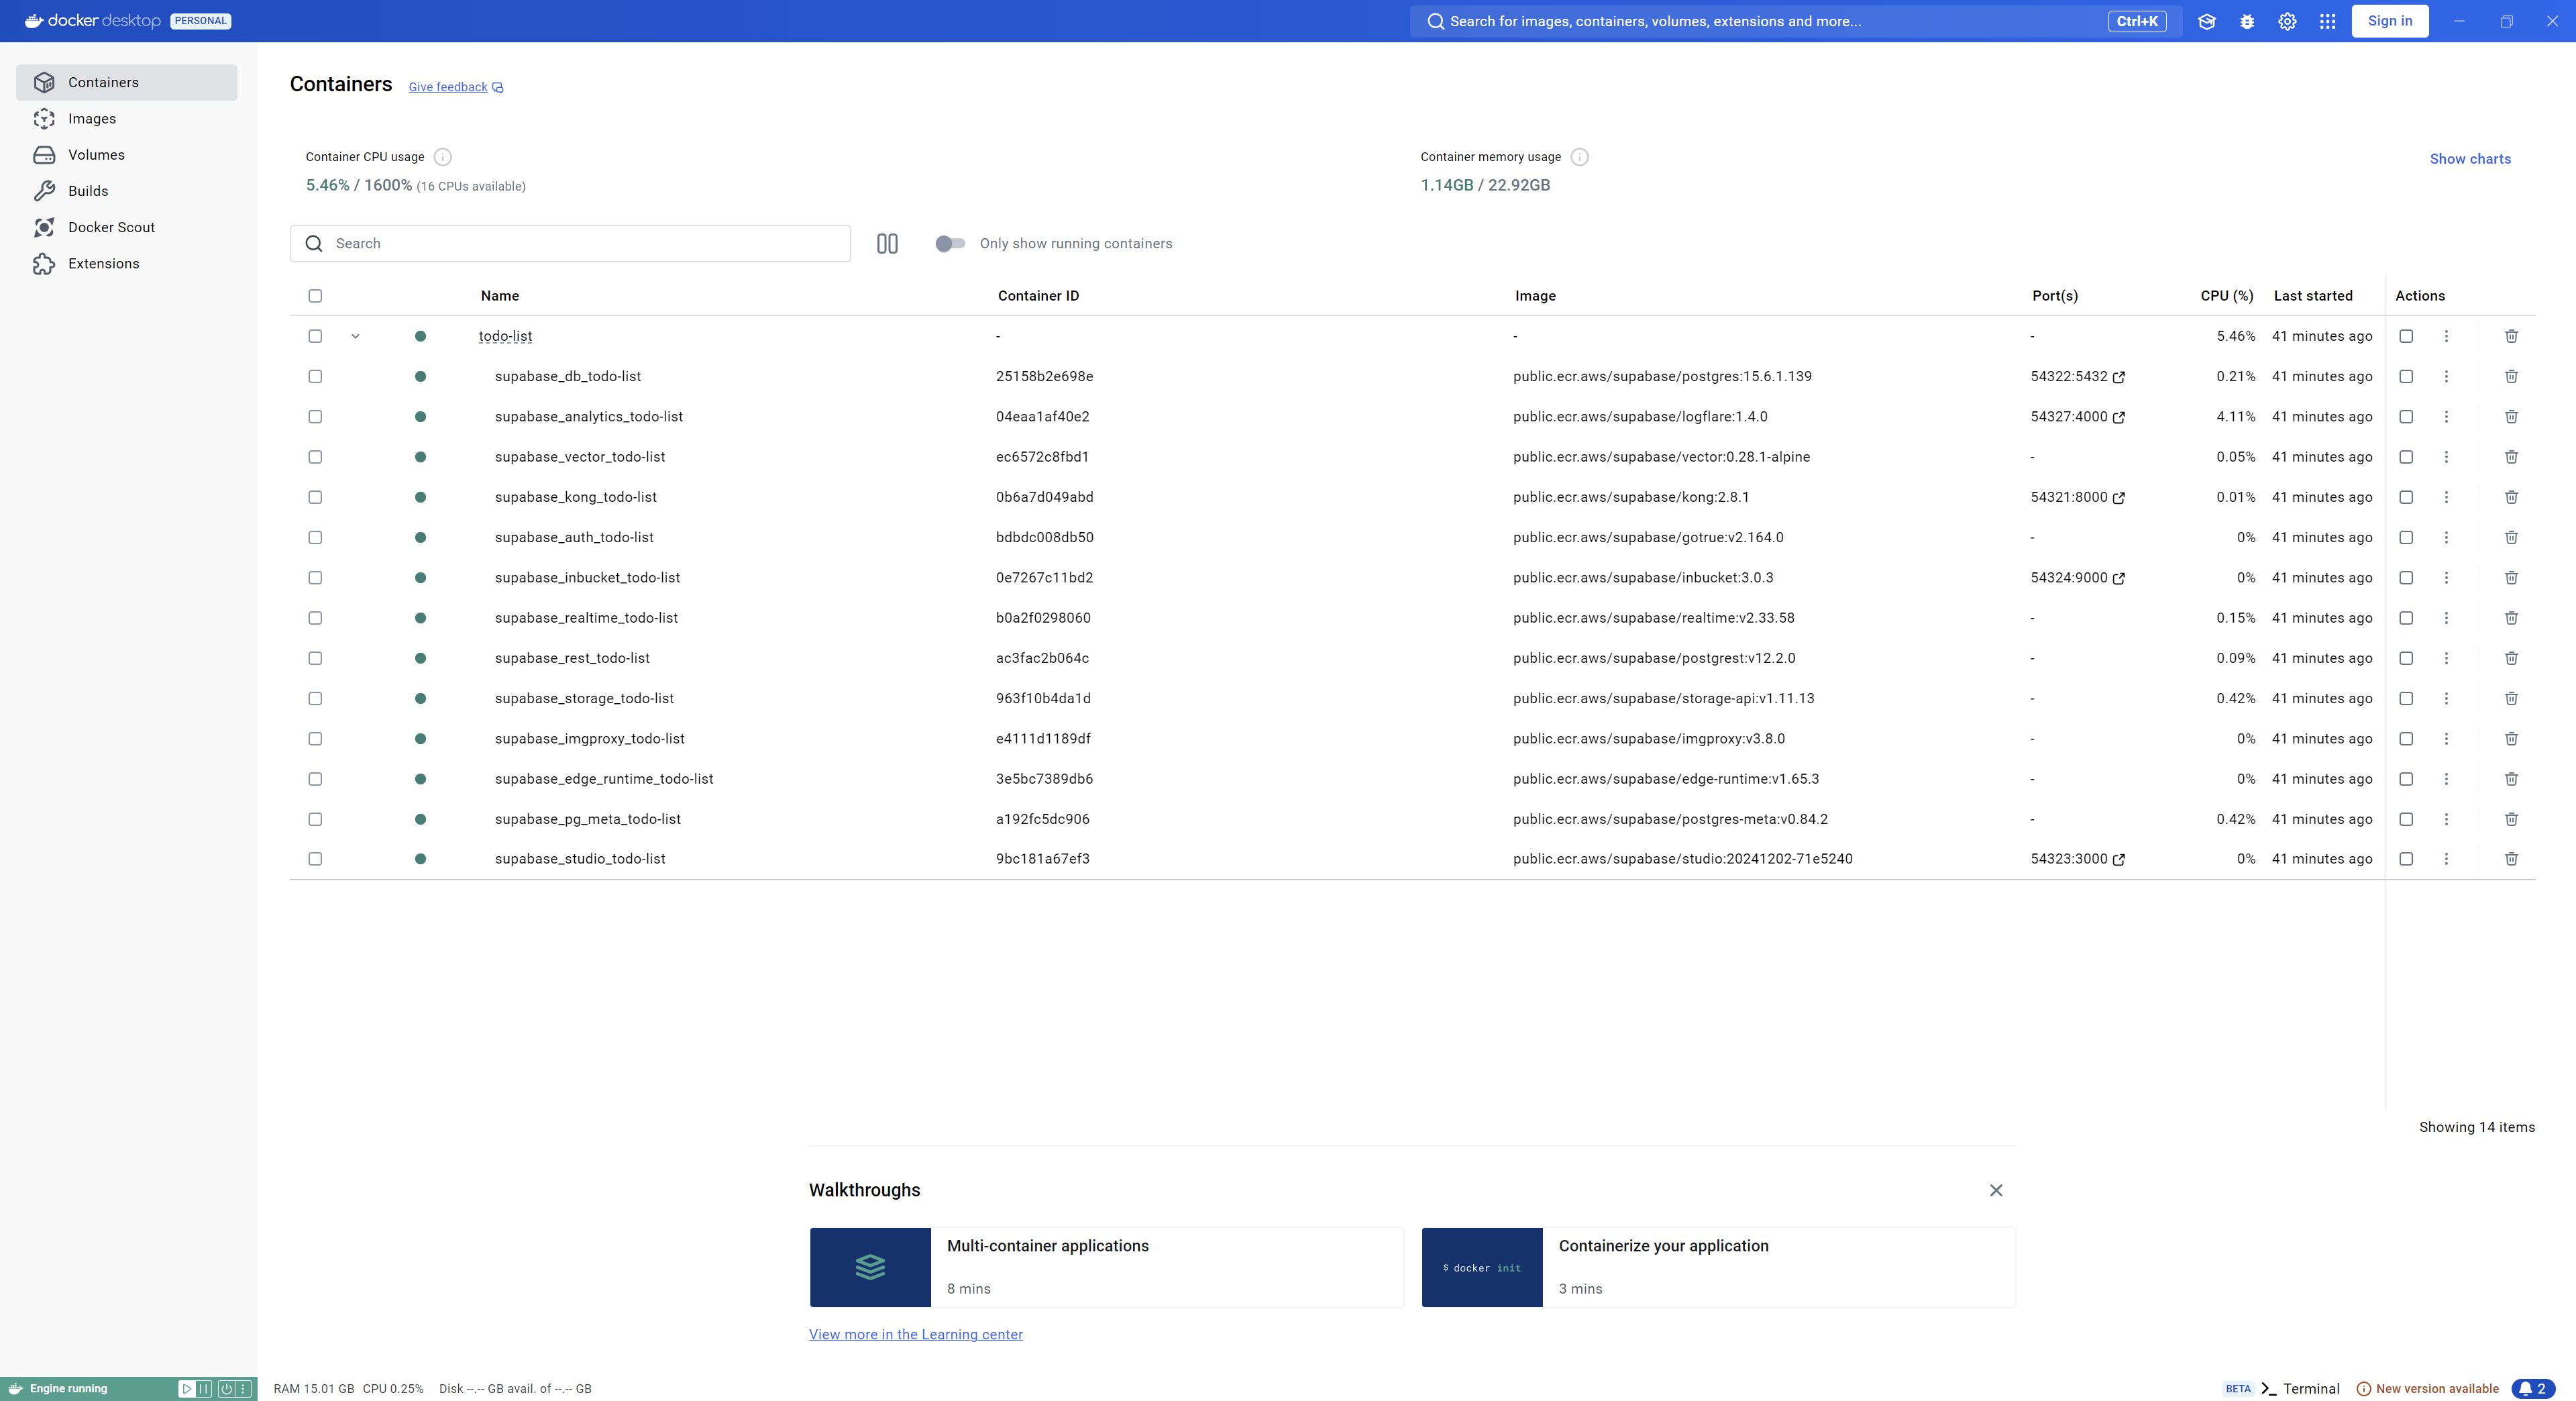Click the troubleshoot bug icon
This screenshot has height=1401, width=2576.
pos(2247,21)
